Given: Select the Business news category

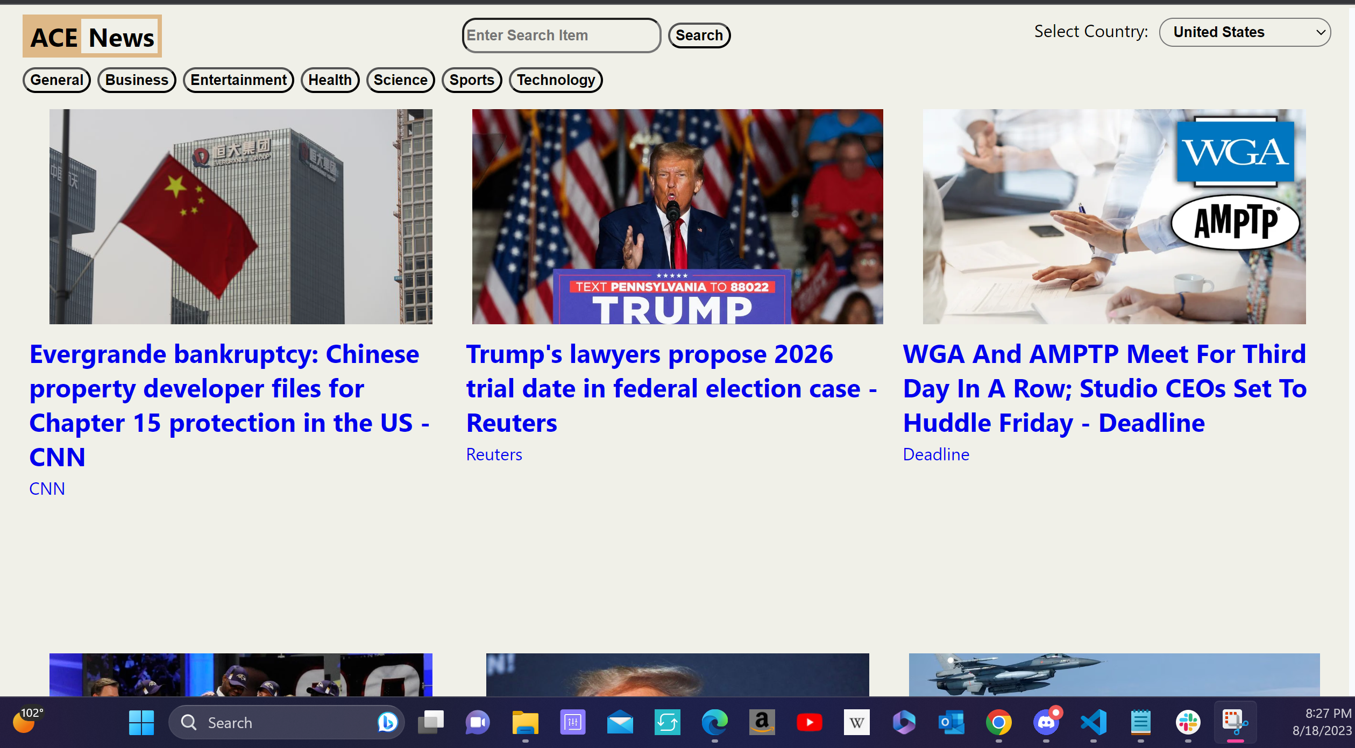Looking at the screenshot, I should click(137, 80).
